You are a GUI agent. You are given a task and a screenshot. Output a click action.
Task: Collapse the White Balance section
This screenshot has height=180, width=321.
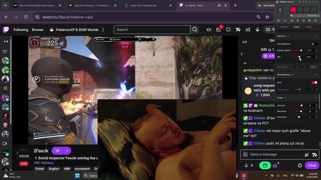pyautogui.click(x=316, y=75)
